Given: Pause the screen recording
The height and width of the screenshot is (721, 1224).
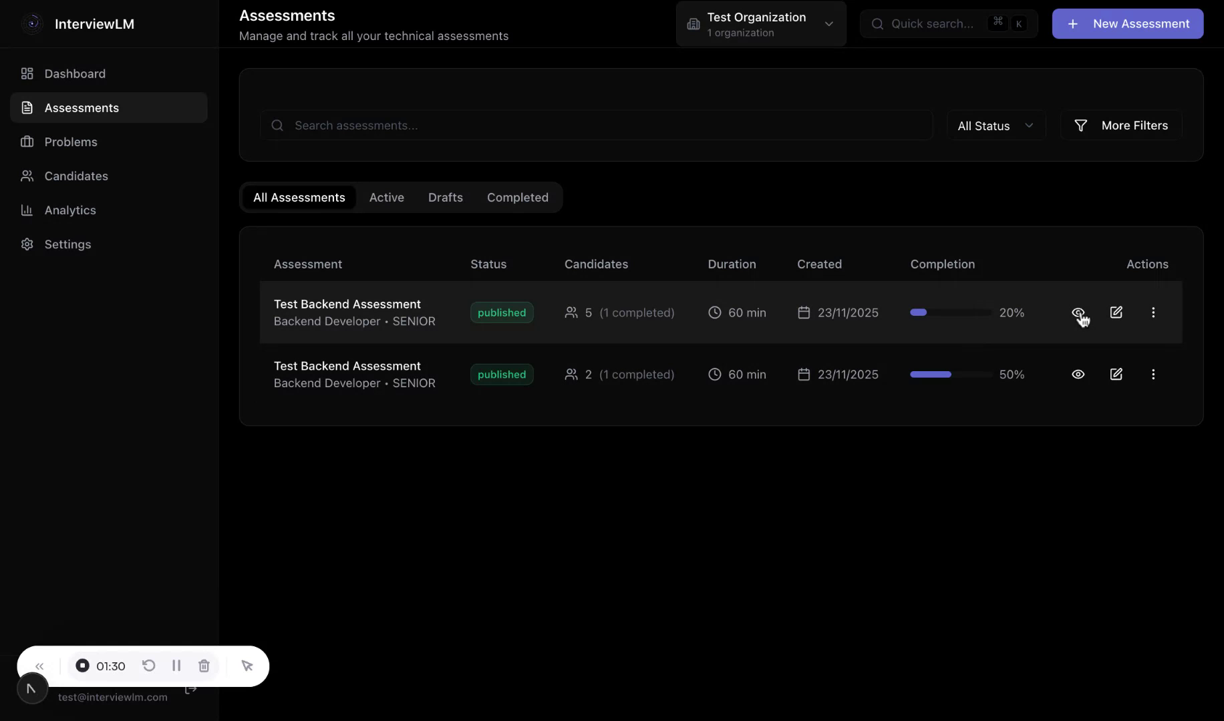Looking at the screenshot, I should (x=176, y=666).
